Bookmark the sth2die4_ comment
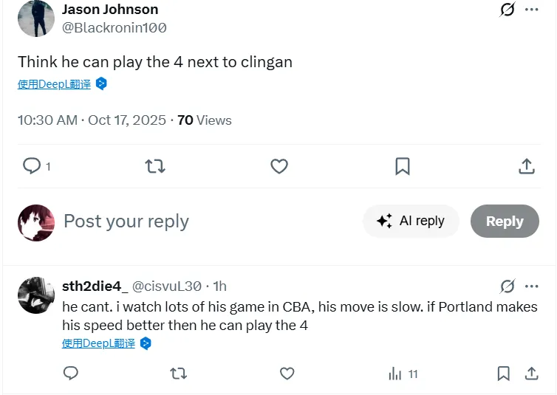The height and width of the screenshot is (395, 557). pos(504,374)
